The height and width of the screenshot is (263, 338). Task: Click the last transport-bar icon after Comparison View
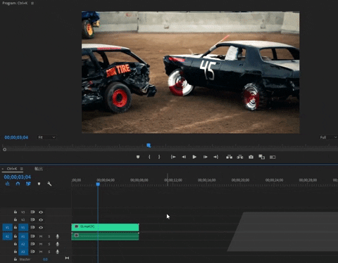tap(273, 157)
